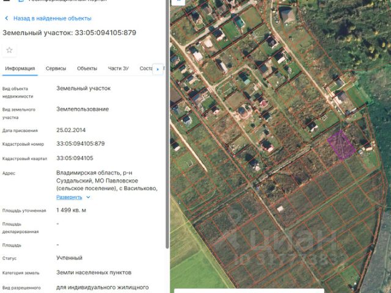Click the info panel vertical scrollbar
This screenshot has width=391, height=293.
167,125
